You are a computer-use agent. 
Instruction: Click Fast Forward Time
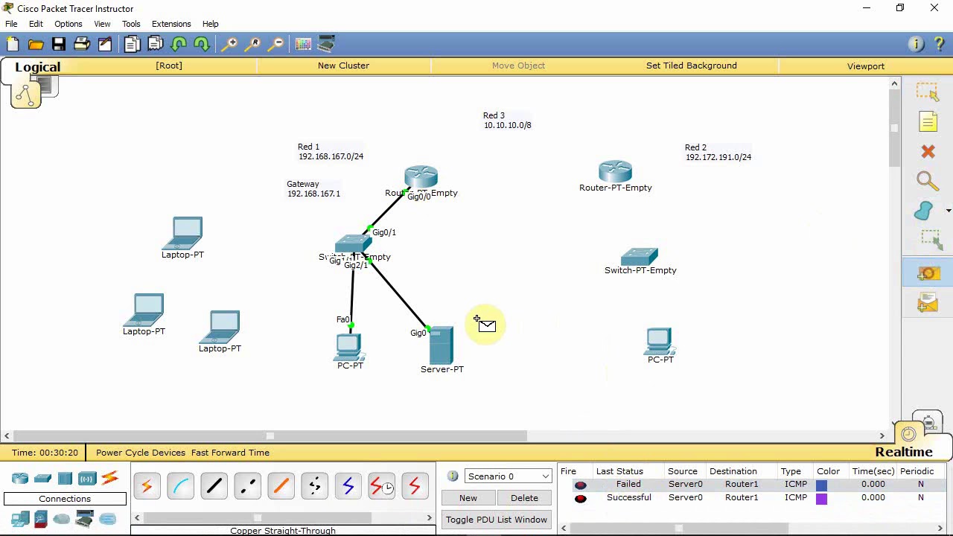[x=230, y=453]
